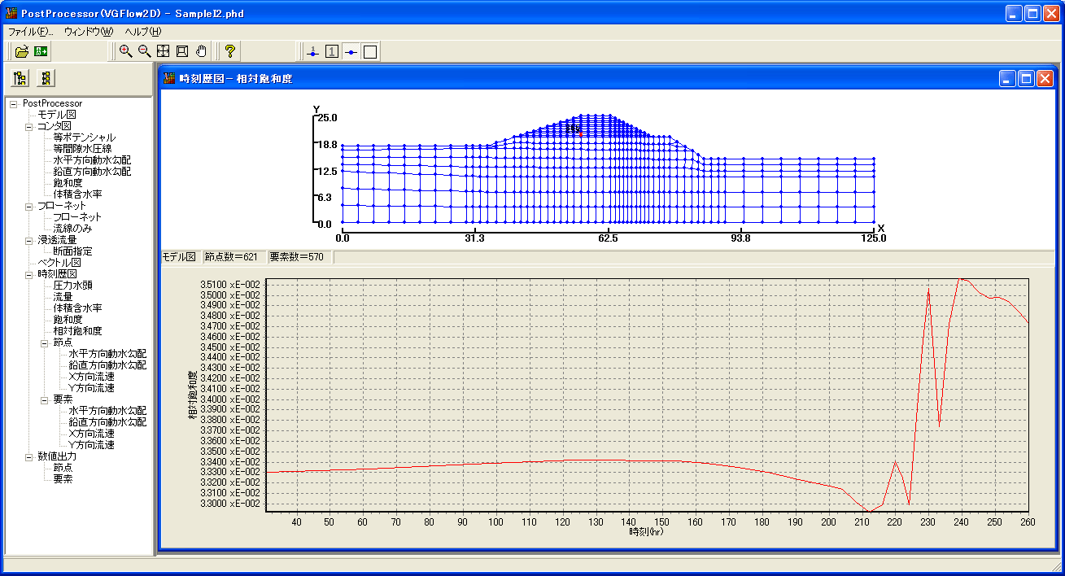Click the expand-all tree icon above the tree

[20, 78]
